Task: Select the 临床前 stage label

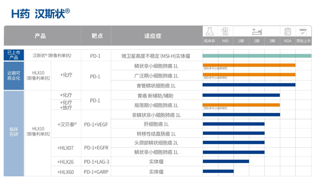Action: 210,41
